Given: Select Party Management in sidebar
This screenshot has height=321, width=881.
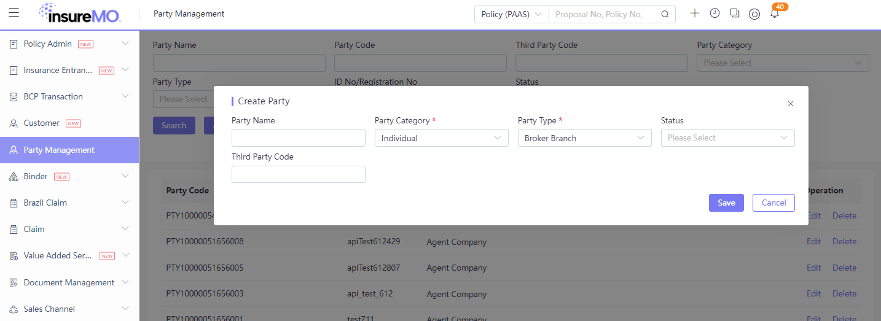Looking at the screenshot, I should [69, 150].
